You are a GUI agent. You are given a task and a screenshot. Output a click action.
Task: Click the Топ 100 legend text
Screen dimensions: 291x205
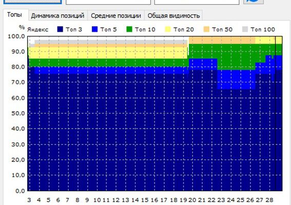pos(263,29)
